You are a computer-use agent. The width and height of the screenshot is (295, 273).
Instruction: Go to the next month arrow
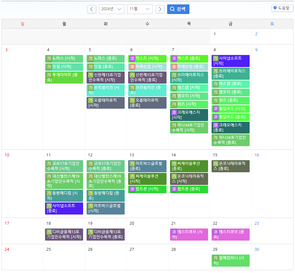pyautogui.click(x=160, y=9)
